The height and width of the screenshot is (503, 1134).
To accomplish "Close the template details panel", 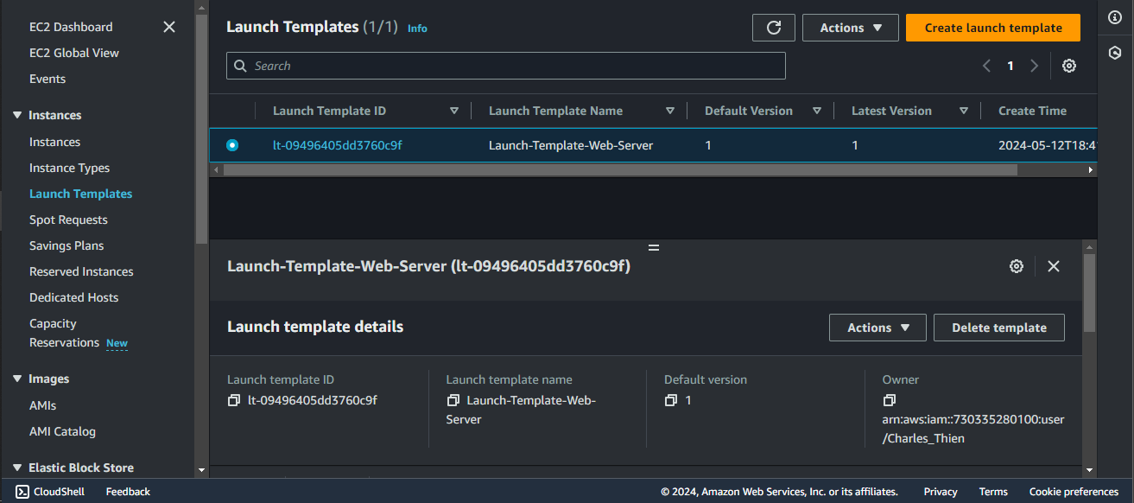I will point(1054,266).
